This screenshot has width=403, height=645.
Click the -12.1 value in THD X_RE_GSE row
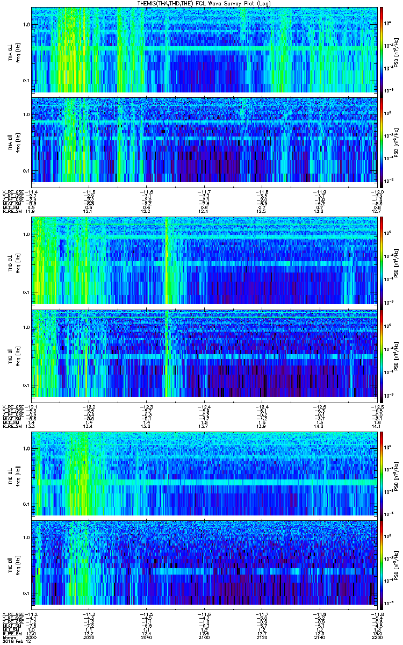(x=32, y=407)
